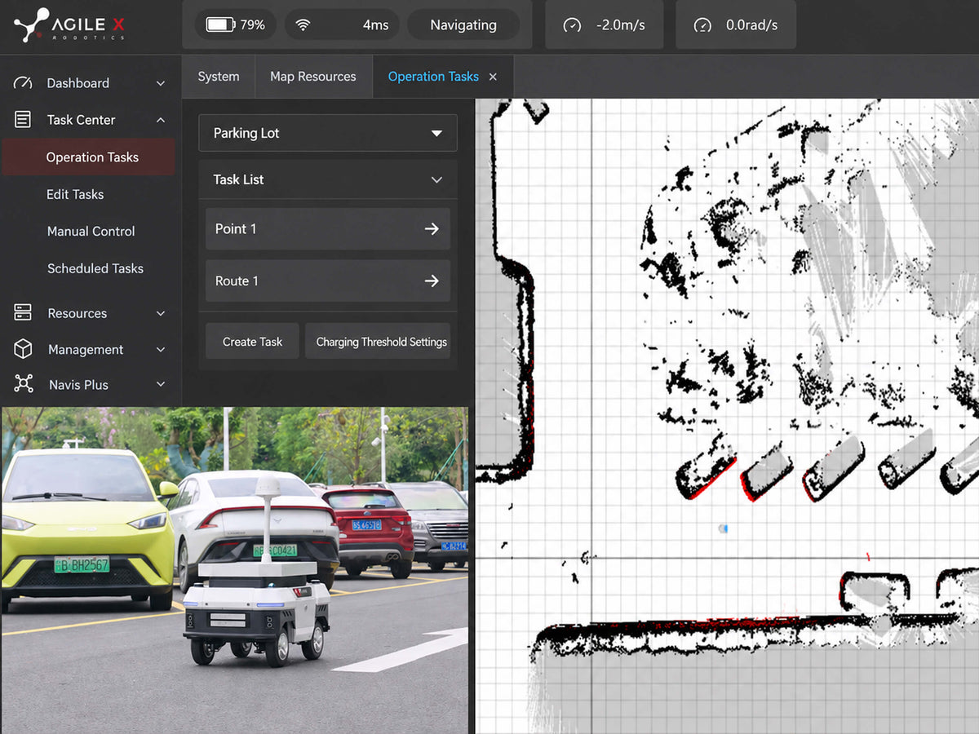This screenshot has width=979, height=734.
Task: Click the Management cube icon
Action: pos(23,349)
